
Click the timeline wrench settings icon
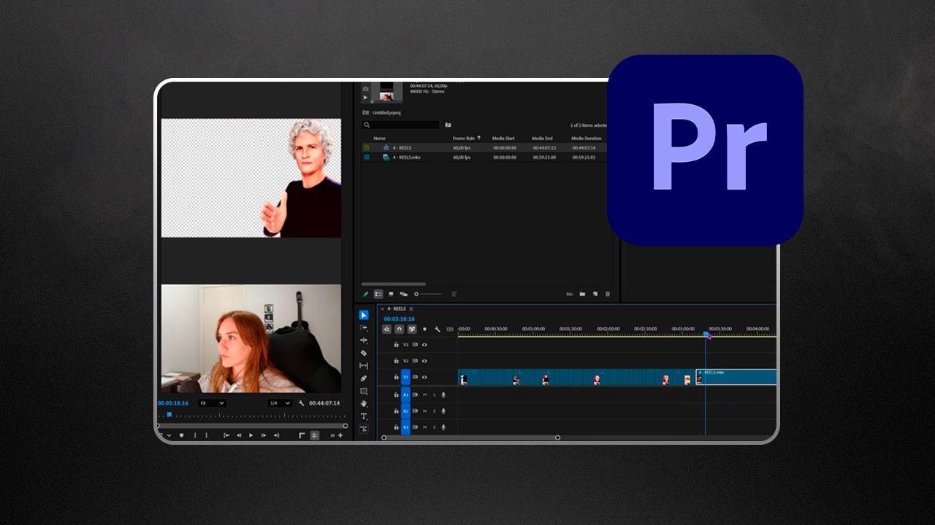pos(437,329)
